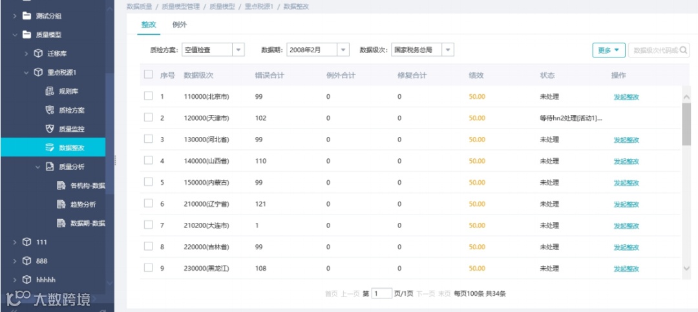Image resolution: width=698 pixels, height=312 pixels.
Task: Click 发起整改 for 北京市 row
Action: (x=626, y=97)
